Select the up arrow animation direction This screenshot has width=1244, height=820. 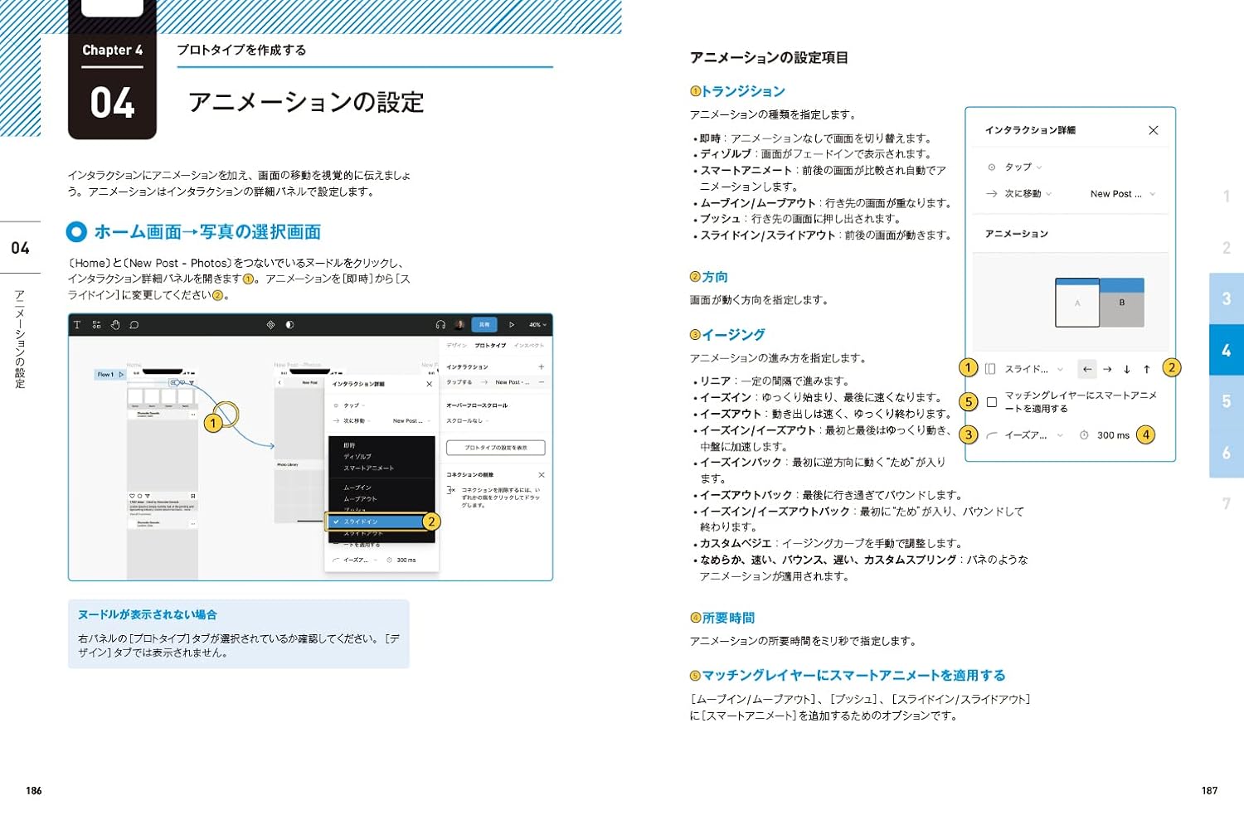coord(1147,369)
